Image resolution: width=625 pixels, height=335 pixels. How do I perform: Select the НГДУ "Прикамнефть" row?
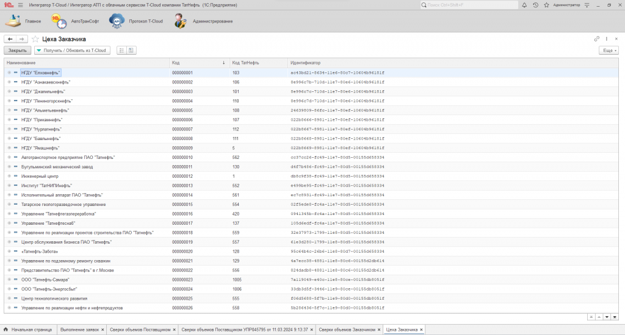[311, 120]
